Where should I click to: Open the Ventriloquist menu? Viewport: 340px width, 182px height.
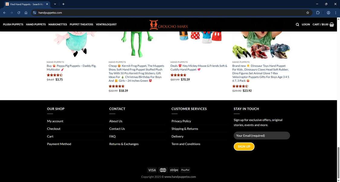(106, 24)
